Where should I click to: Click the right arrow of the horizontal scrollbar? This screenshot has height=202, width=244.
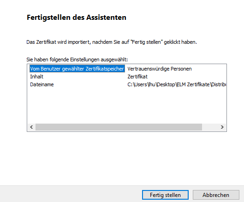tap(222, 127)
